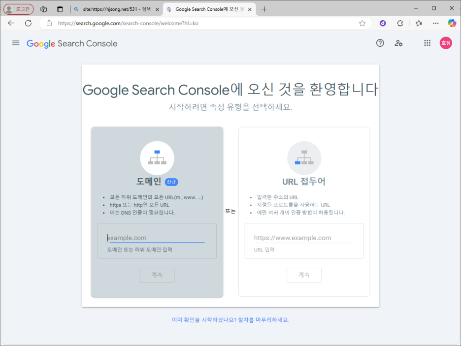Open the Copilot sidebar icon
Viewport: 461px width, 346px height.
pos(452,23)
